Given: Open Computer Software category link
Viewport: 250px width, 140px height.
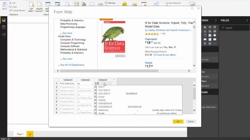Looking at the screenshot, I should tap(70, 46).
